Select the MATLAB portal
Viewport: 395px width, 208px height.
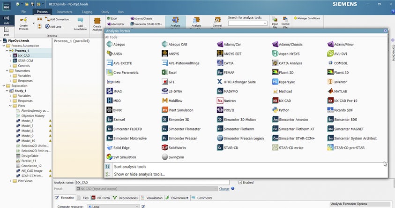[337, 91]
